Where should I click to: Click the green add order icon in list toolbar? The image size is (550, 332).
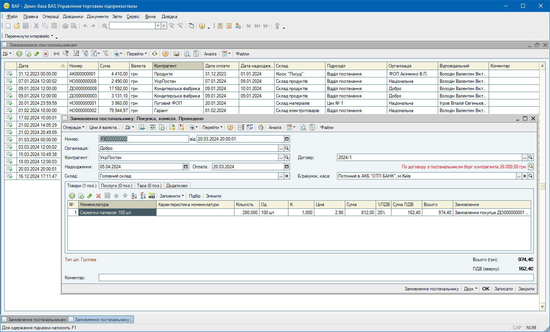pos(19,54)
